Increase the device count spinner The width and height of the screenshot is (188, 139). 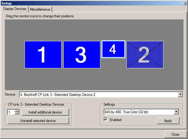click(17, 111)
